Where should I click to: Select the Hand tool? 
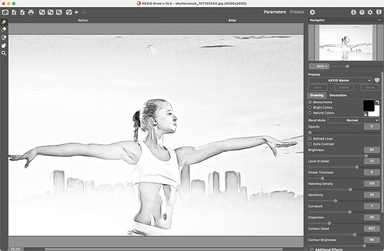[4, 45]
